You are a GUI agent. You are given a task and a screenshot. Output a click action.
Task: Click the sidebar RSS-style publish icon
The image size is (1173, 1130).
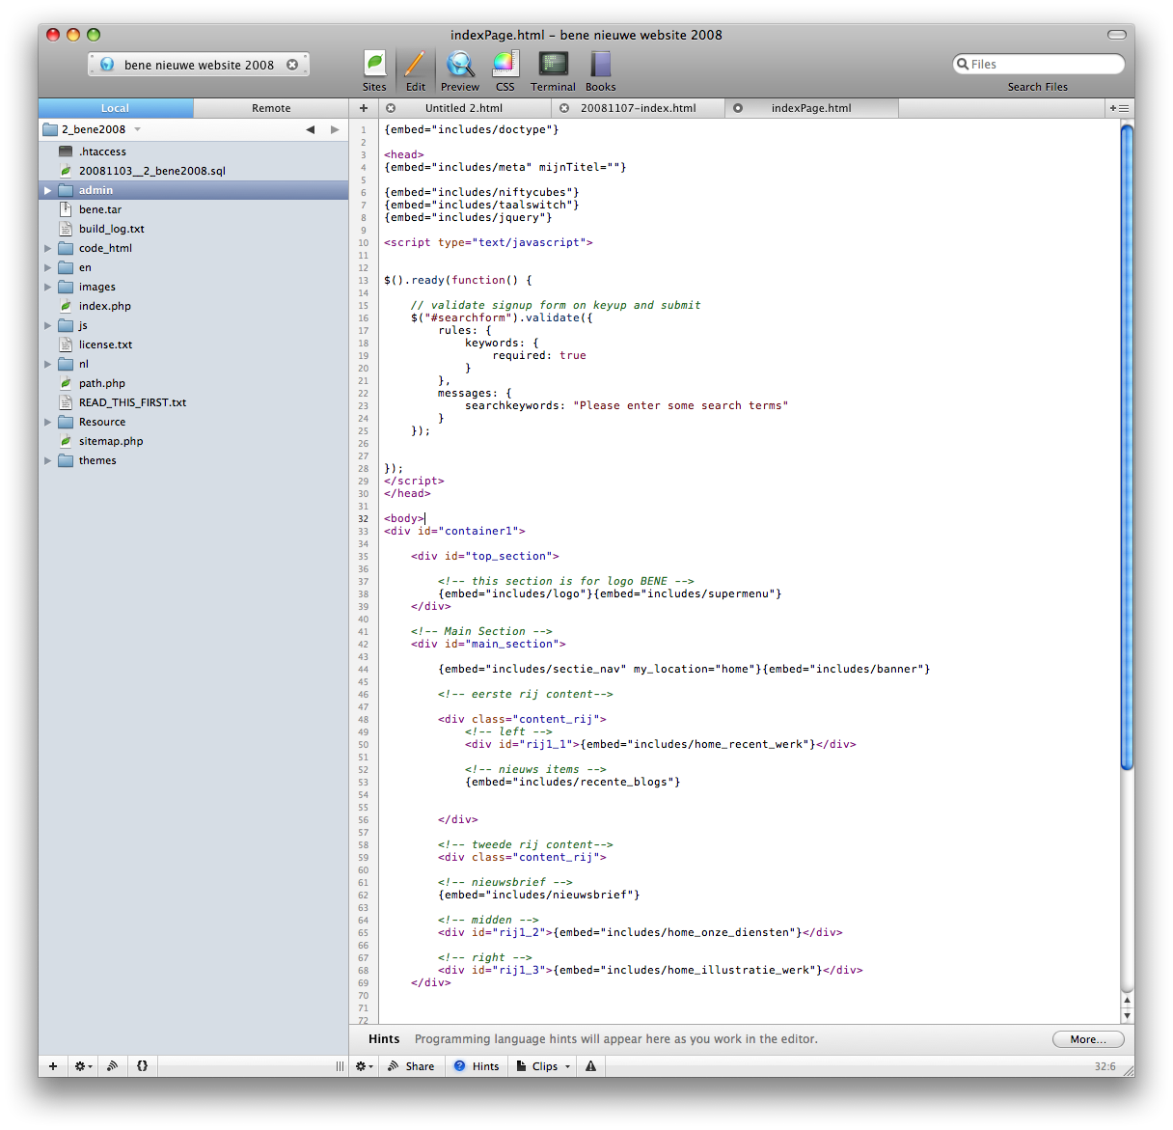click(113, 1066)
